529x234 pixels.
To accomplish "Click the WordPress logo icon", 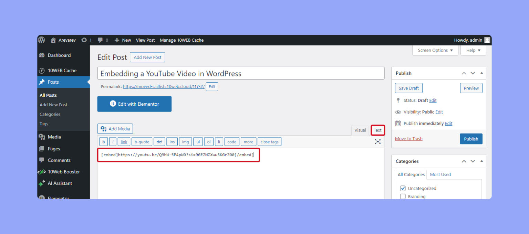I will point(42,40).
